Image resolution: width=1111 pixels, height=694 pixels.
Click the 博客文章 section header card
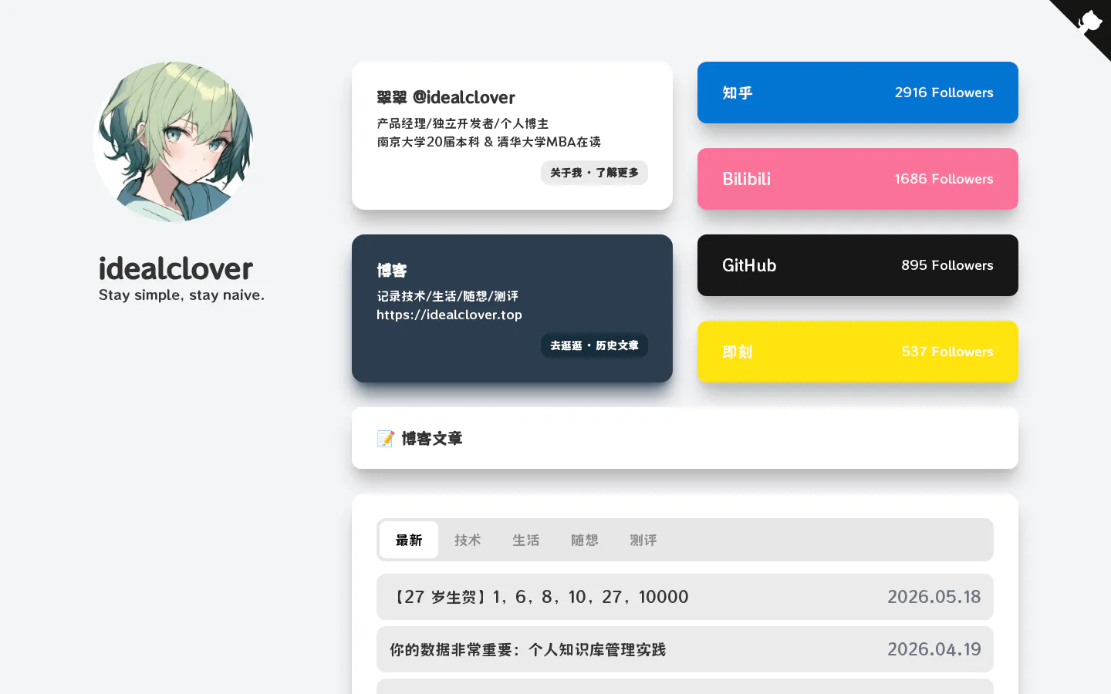point(685,438)
